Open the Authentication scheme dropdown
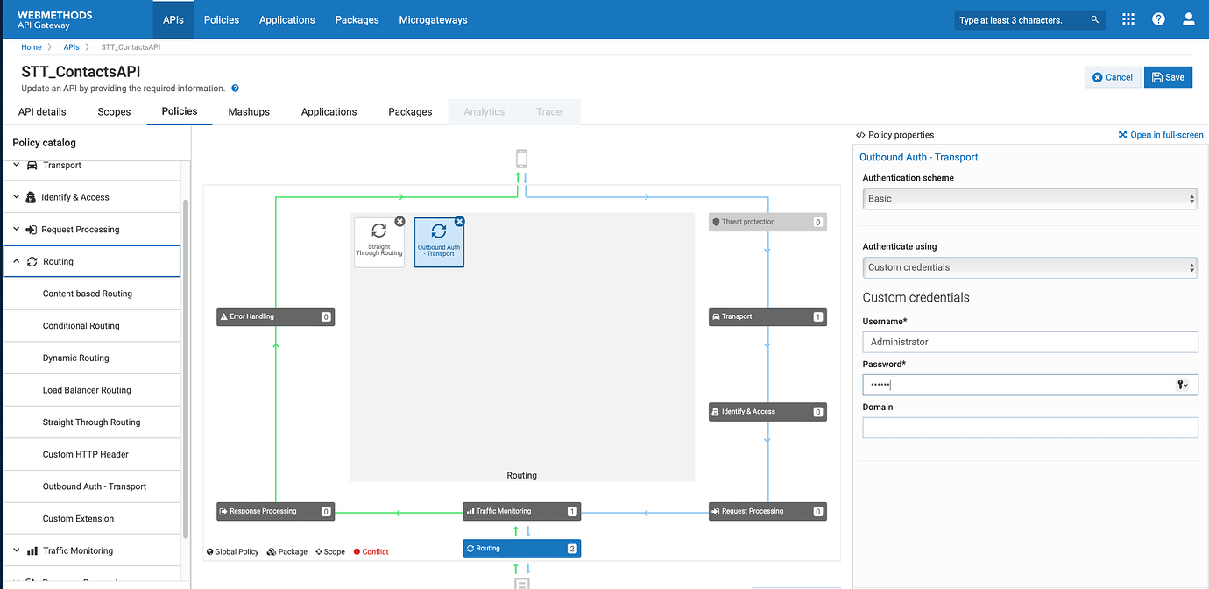Screen dimensions: 1209x589 pos(1029,199)
